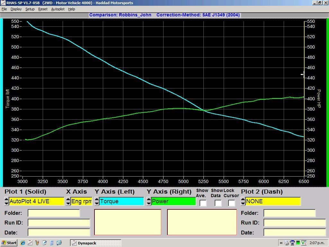Step Plot 1 selection up arrow
Viewport: 329px width, 247px height.
(x=6, y=199)
